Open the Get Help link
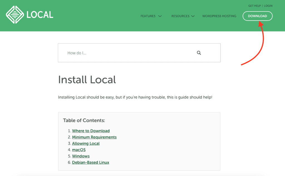This screenshot has width=285, height=176. pyautogui.click(x=254, y=6)
